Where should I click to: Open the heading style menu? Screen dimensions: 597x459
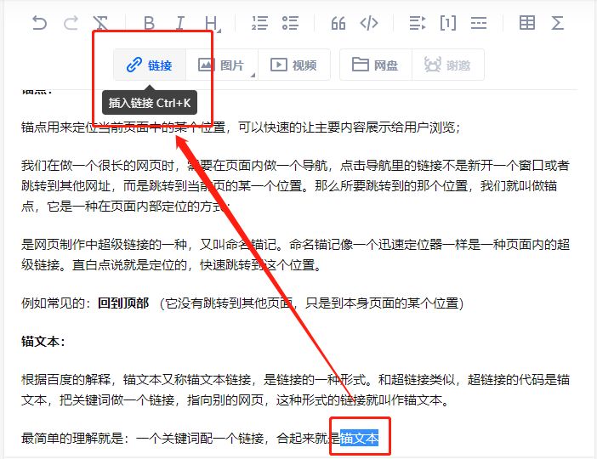pos(212,24)
